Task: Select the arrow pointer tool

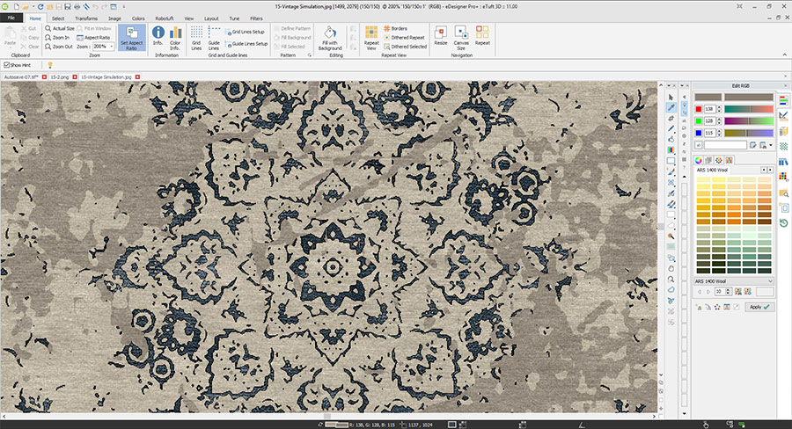Action: [671, 97]
